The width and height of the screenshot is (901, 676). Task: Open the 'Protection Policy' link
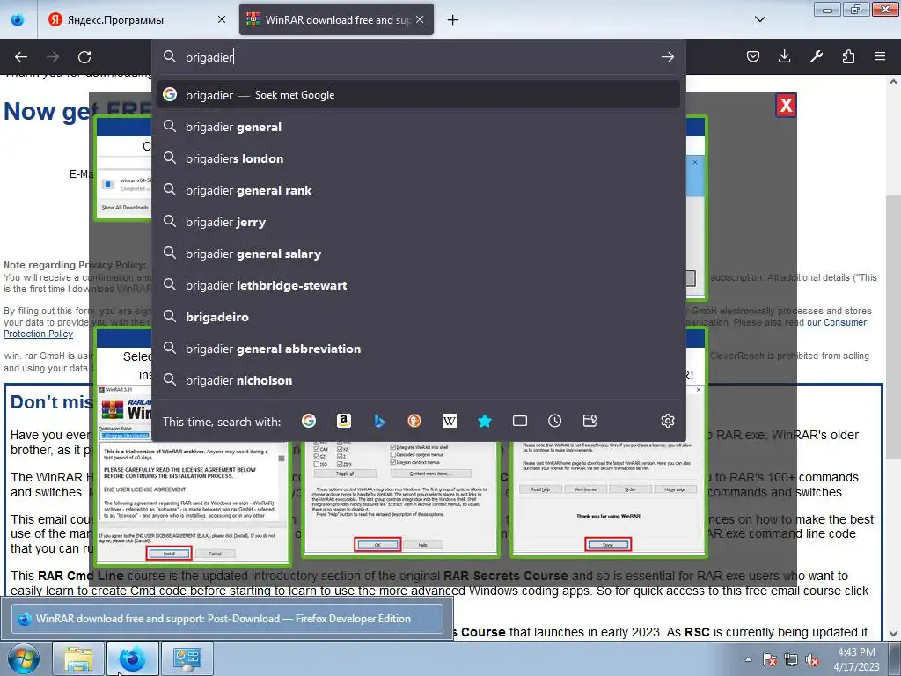[x=39, y=334]
